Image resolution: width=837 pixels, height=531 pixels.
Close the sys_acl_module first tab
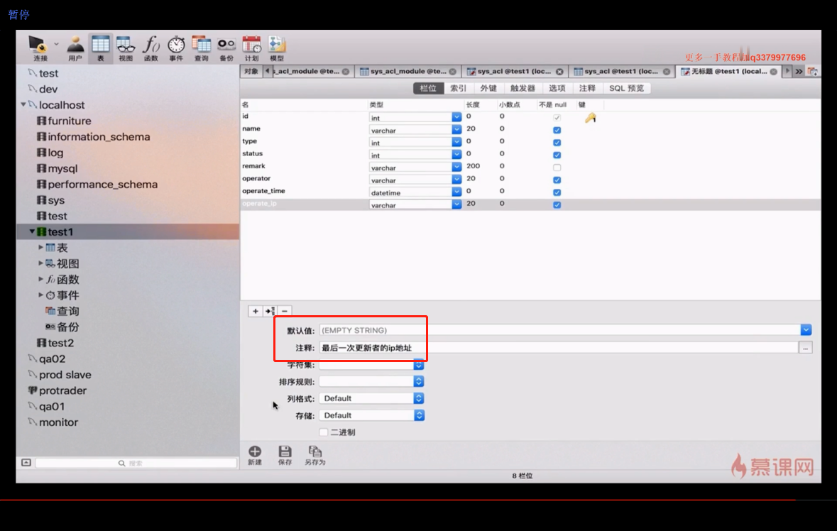346,72
